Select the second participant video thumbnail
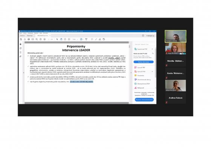The width and height of the screenshot is (211, 149). coord(176,49)
